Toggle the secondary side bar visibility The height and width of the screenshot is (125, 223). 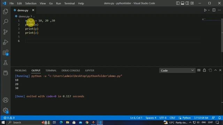(x=187, y=3)
